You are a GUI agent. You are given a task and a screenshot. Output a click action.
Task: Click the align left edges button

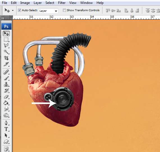[126, 10]
